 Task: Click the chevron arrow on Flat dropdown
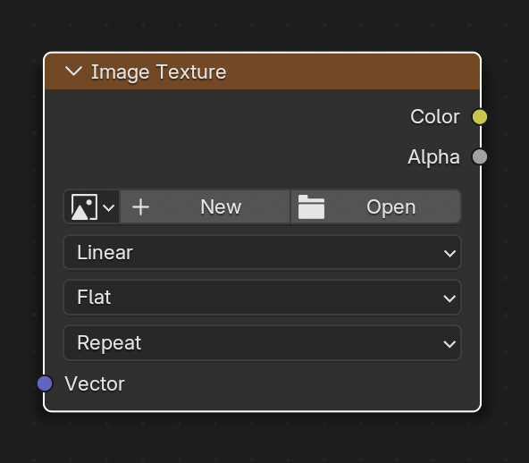point(449,299)
